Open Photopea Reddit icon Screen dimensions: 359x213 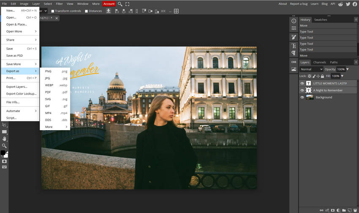point(340,4)
